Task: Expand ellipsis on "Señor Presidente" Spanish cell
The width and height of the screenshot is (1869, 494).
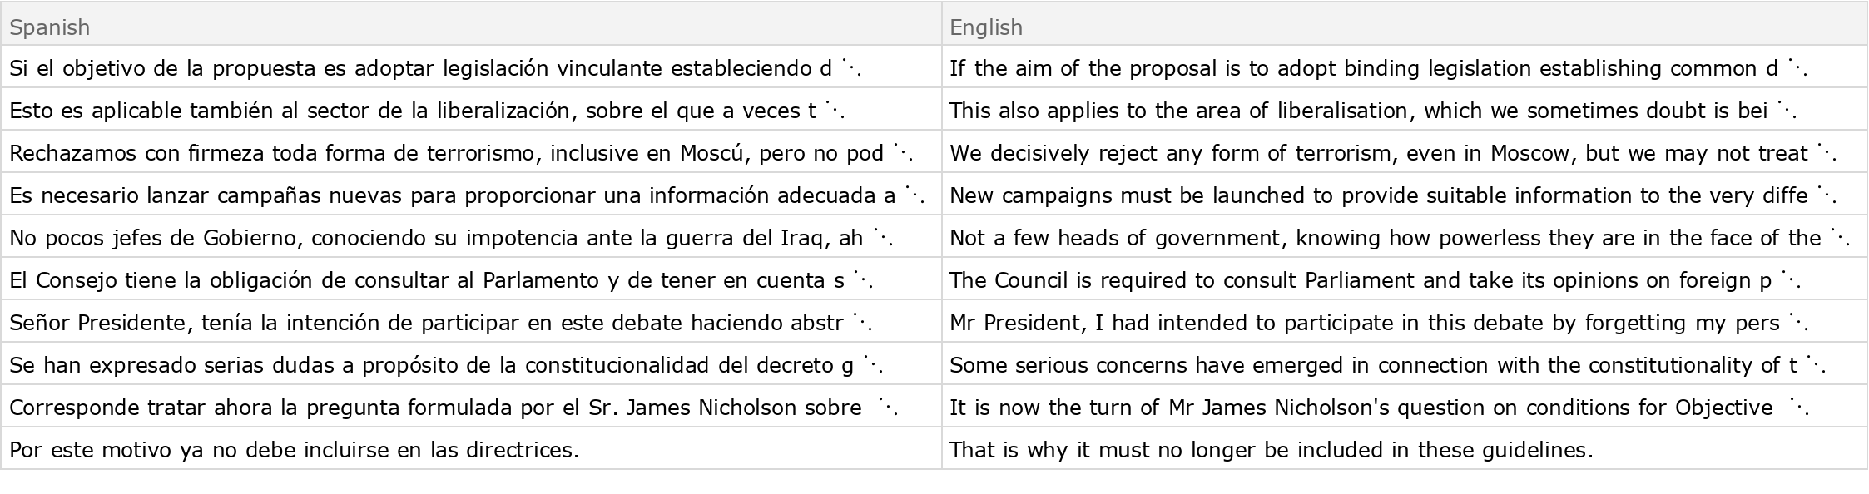Action: pos(861,323)
